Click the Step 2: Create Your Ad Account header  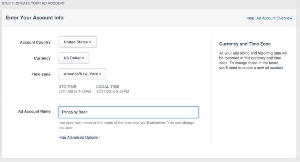[33, 4]
